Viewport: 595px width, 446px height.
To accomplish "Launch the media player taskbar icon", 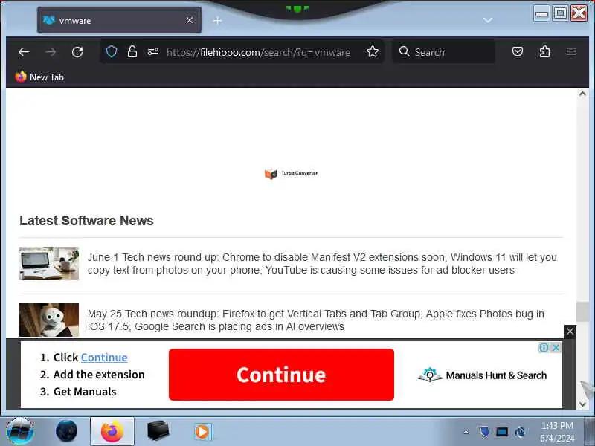I will pyautogui.click(x=203, y=432).
